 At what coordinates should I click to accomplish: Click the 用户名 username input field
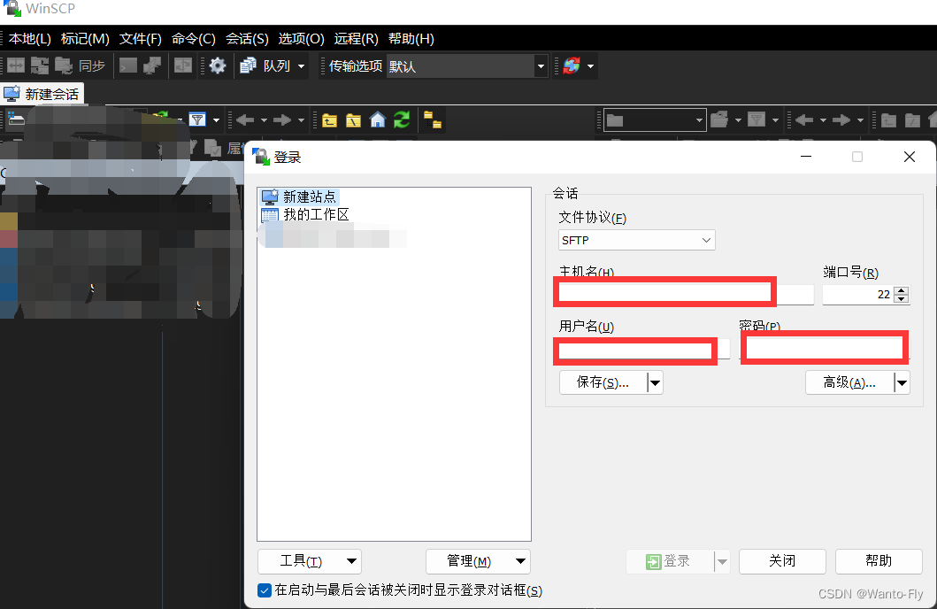644,349
